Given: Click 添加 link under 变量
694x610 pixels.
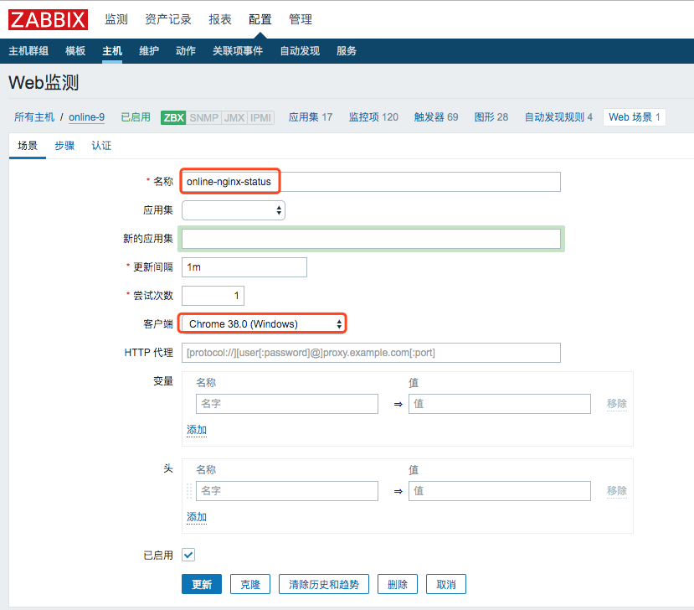Looking at the screenshot, I should click(x=197, y=430).
